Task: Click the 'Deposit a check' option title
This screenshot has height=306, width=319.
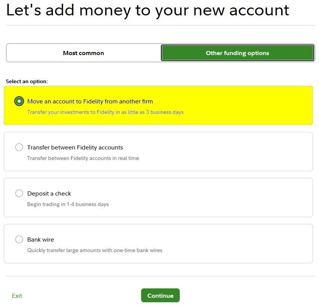Action: (49, 194)
